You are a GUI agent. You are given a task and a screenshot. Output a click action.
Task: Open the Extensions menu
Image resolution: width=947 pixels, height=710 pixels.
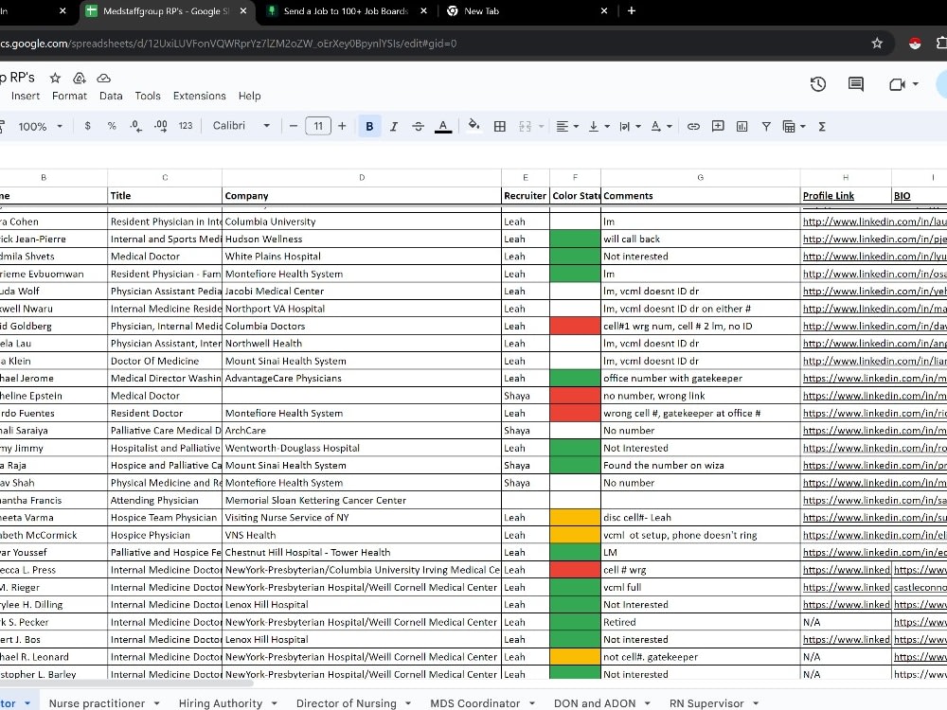(x=199, y=96)
